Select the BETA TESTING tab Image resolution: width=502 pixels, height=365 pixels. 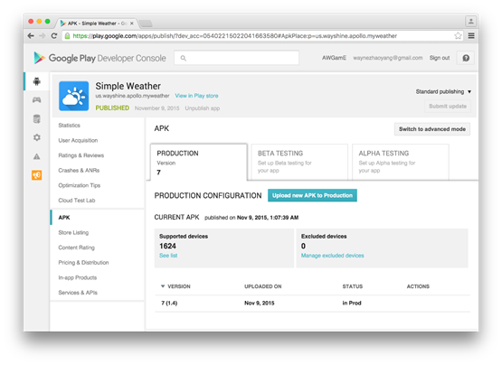299,163
